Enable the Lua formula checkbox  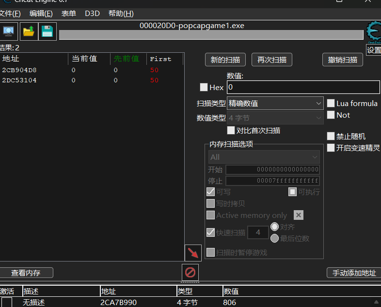(x=331, y=103)
